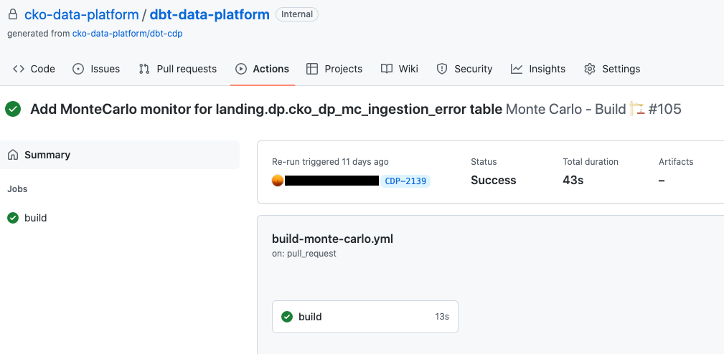
Task: Go to the Settings tab
Action: pyautogui.click(x=621, y=69)
